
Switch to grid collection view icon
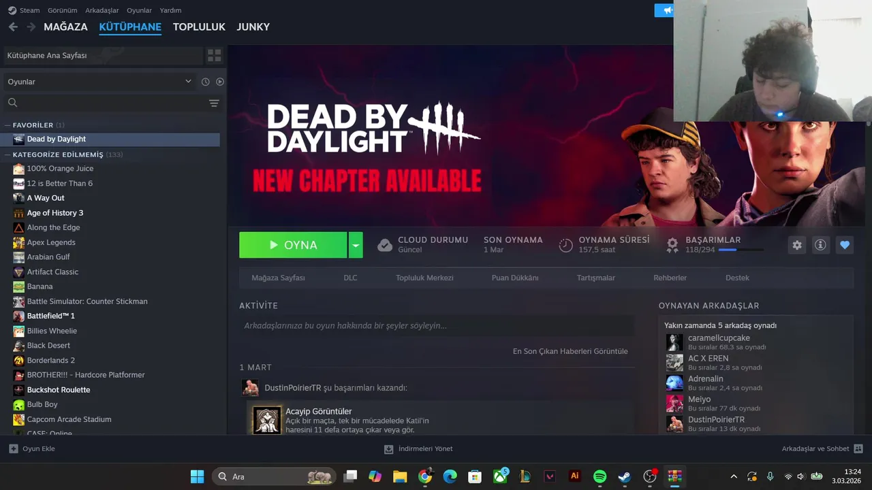215,56
